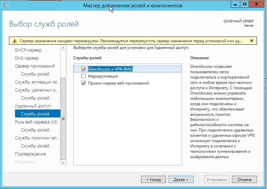Viewport: 267px width, 189px height.
Task: Select highlighted Службы ролей under Удаленный доступ
Action: (38, 113)
